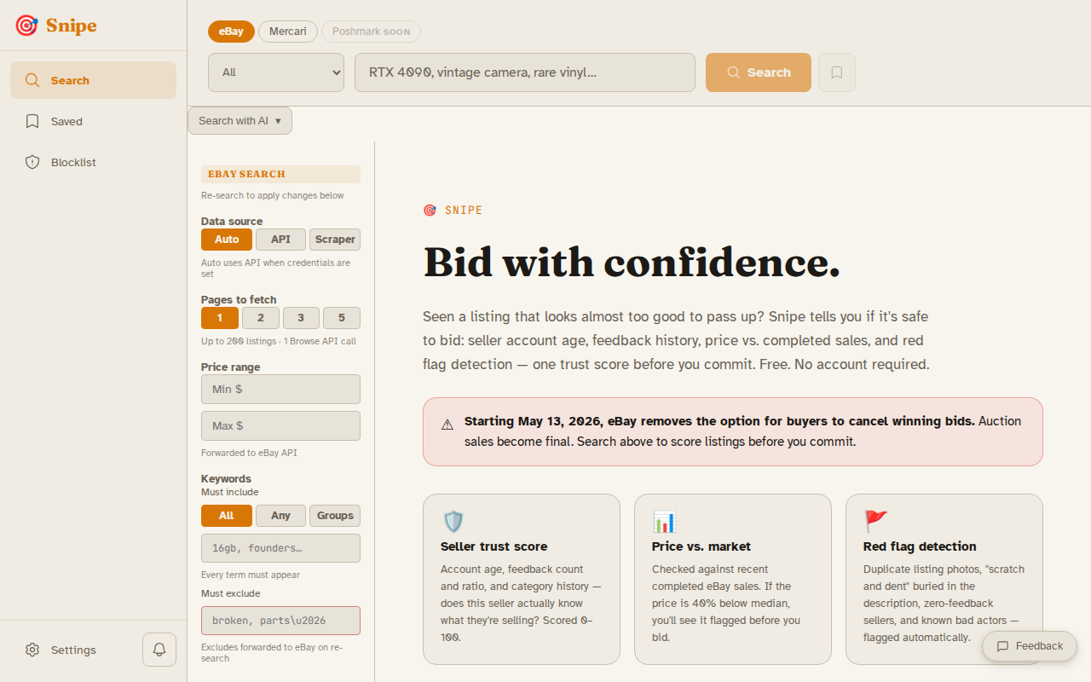Click the speech bubble icon in Feedback

[1003, 646]
